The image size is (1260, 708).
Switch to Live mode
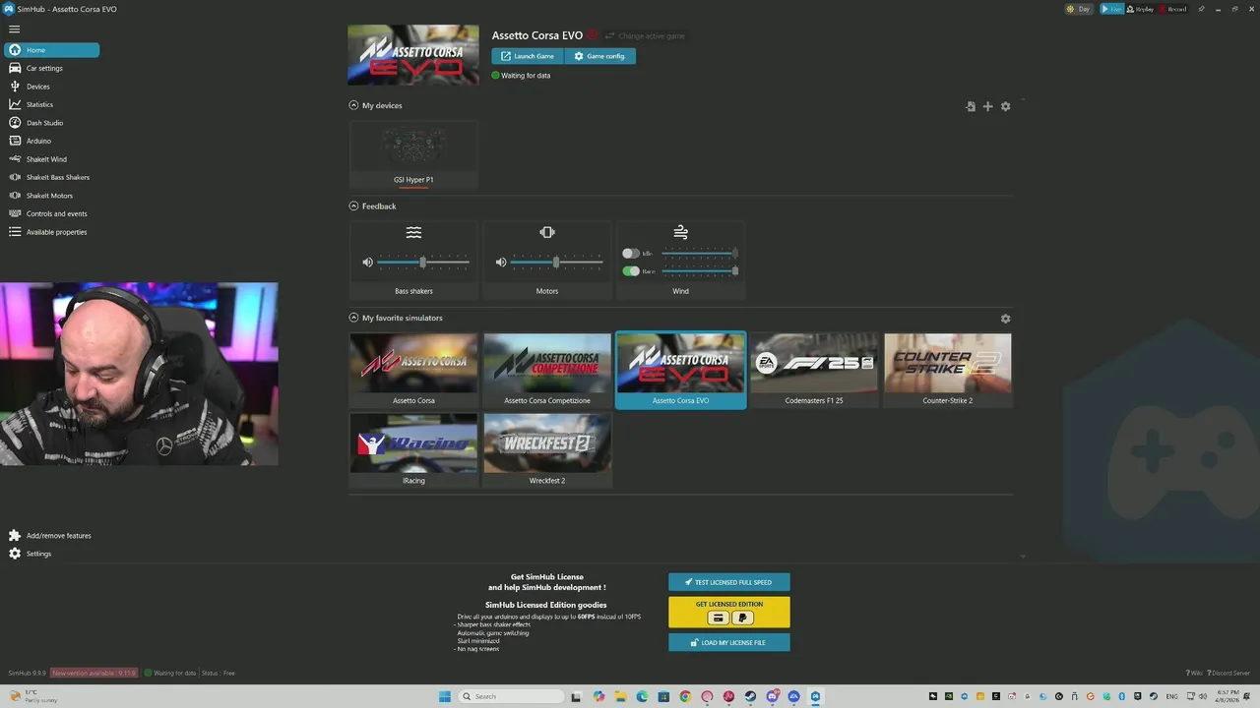click(x=1111, y=9)
